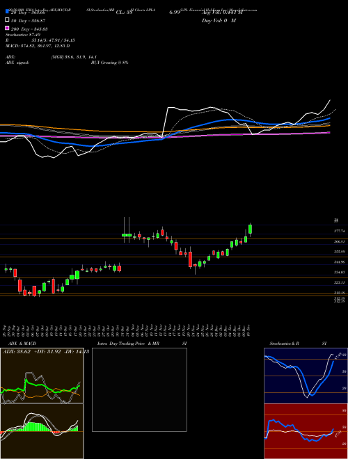Click the 'Day Vol: 0 M' readout
The image size is (348, 459).
coord(219,21)
